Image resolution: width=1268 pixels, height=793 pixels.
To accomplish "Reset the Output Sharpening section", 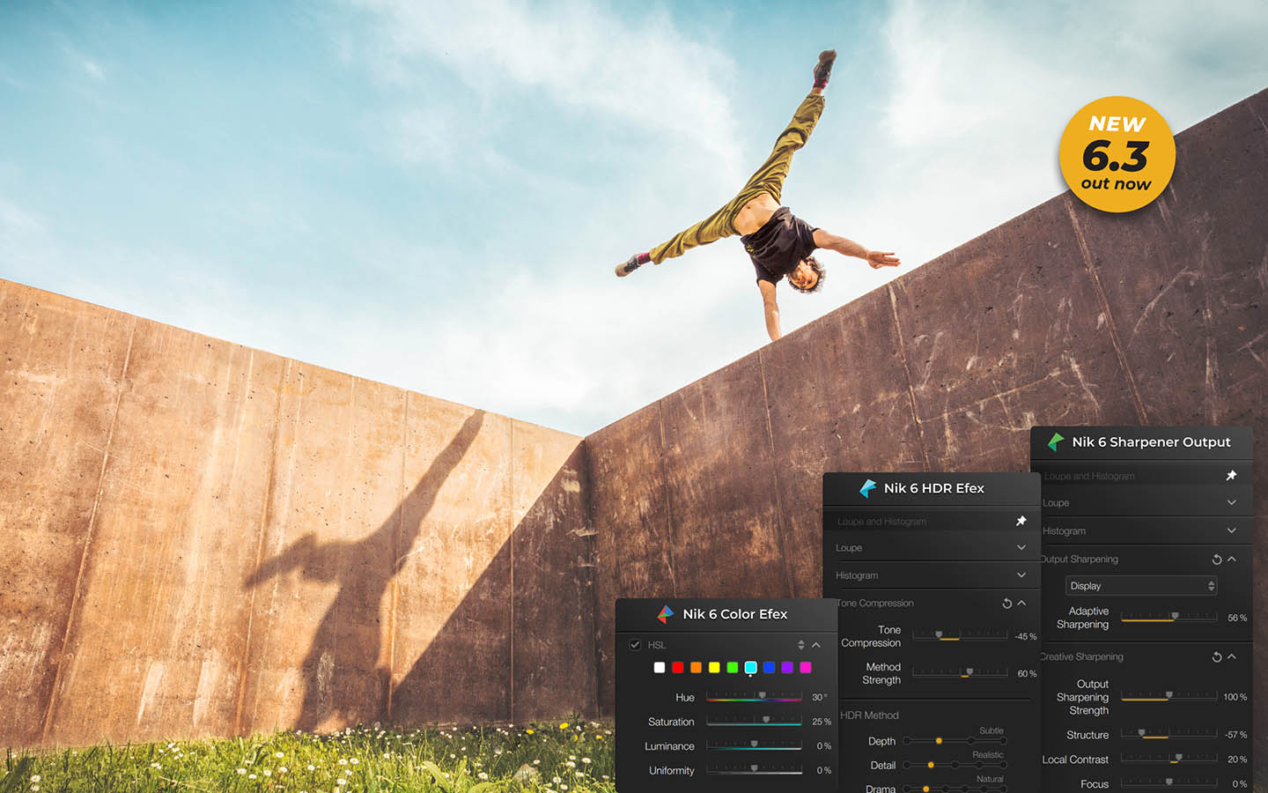I will coord(1217,560).
